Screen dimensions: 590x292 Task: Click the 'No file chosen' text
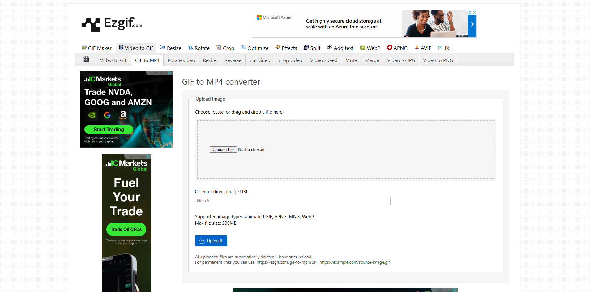tap(251, 150)
